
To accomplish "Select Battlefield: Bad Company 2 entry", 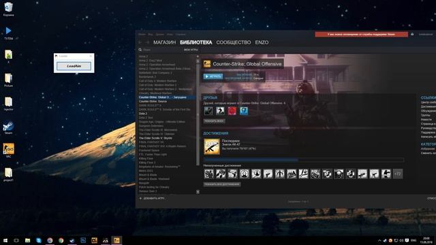I will click(155, 73).
